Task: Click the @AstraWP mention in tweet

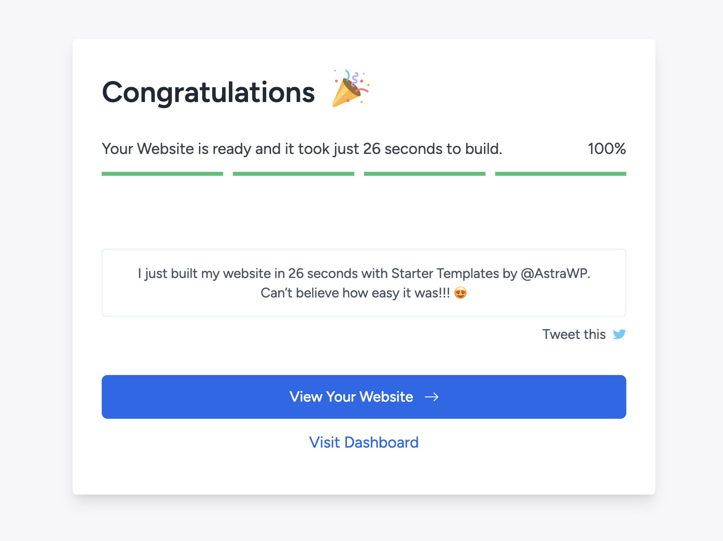Action: click(x=555, y=273)
